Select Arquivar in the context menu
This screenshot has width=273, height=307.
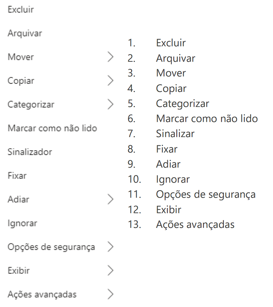pos(25,33)
